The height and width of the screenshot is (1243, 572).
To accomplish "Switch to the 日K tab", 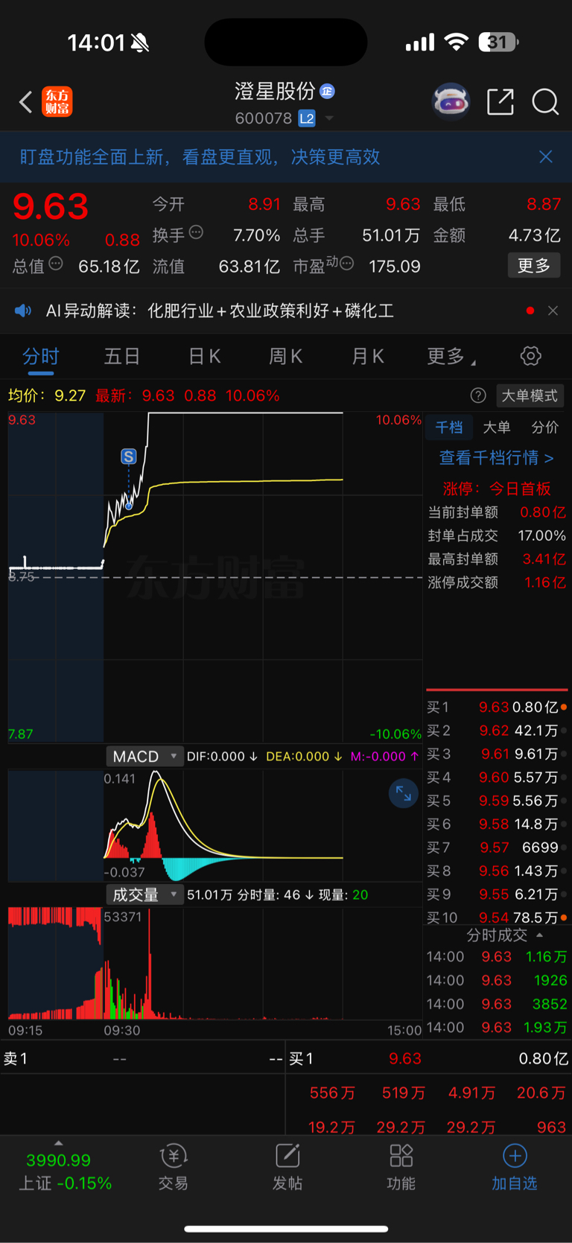I will (x=204, y=357).
